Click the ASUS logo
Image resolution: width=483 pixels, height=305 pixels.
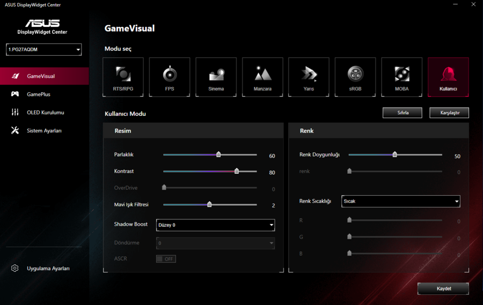click(x=42, y=24)
